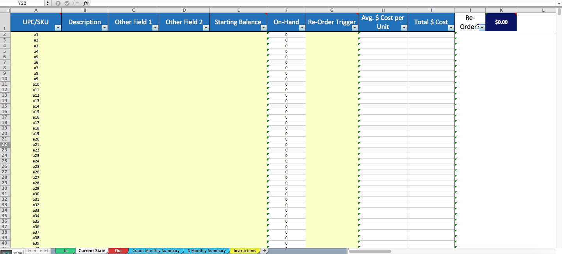Click the plus icon to add a sheet

coord(265,250)
